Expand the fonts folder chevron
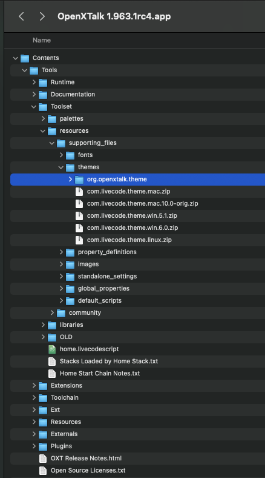 pos(61,155)
